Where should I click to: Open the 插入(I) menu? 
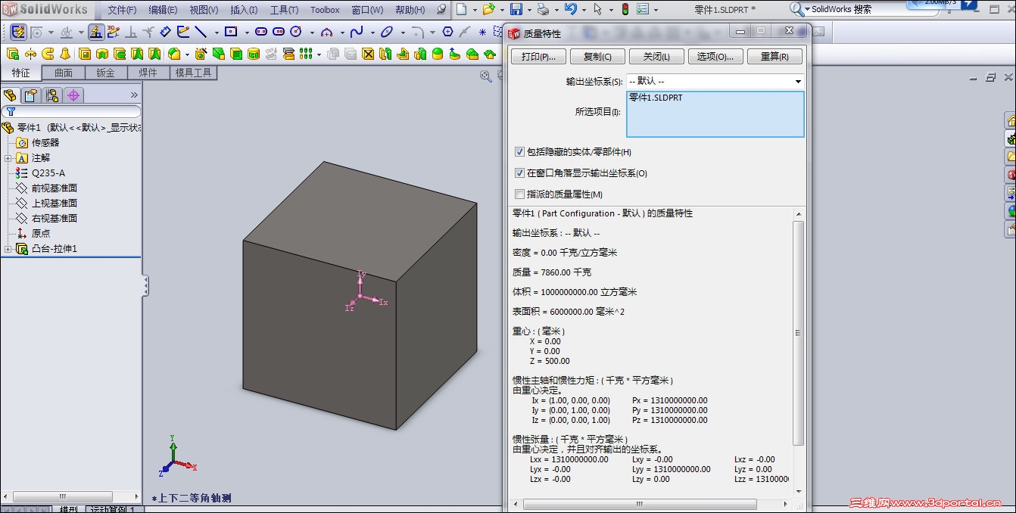(x=244, y=10)
